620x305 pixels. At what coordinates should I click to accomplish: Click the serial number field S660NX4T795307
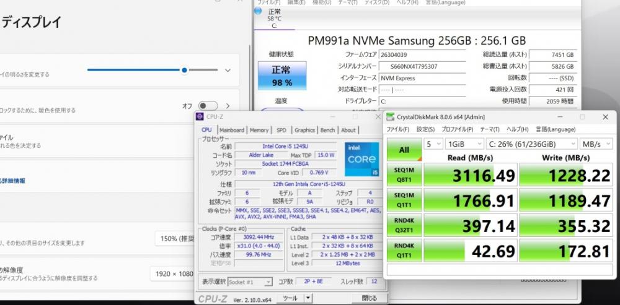pyautogui.click(x=422, y=66)
